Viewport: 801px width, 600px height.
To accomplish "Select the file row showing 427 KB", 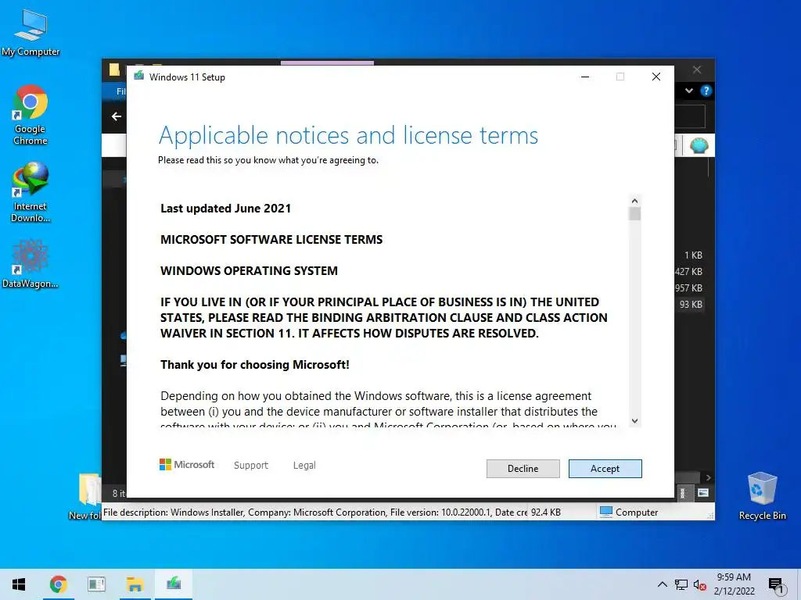I will 690,272.
